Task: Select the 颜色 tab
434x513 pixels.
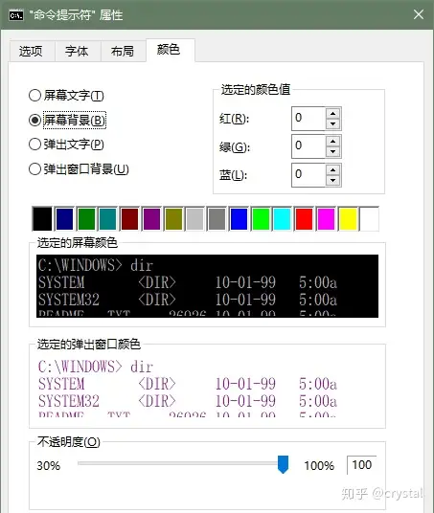Action: tap(170, 50)
